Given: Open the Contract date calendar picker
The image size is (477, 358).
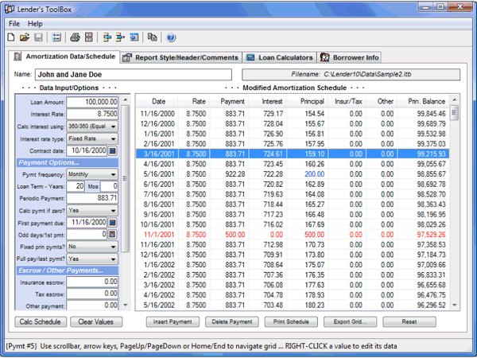Looking at the screenshot, I should (x=113, y=150).
